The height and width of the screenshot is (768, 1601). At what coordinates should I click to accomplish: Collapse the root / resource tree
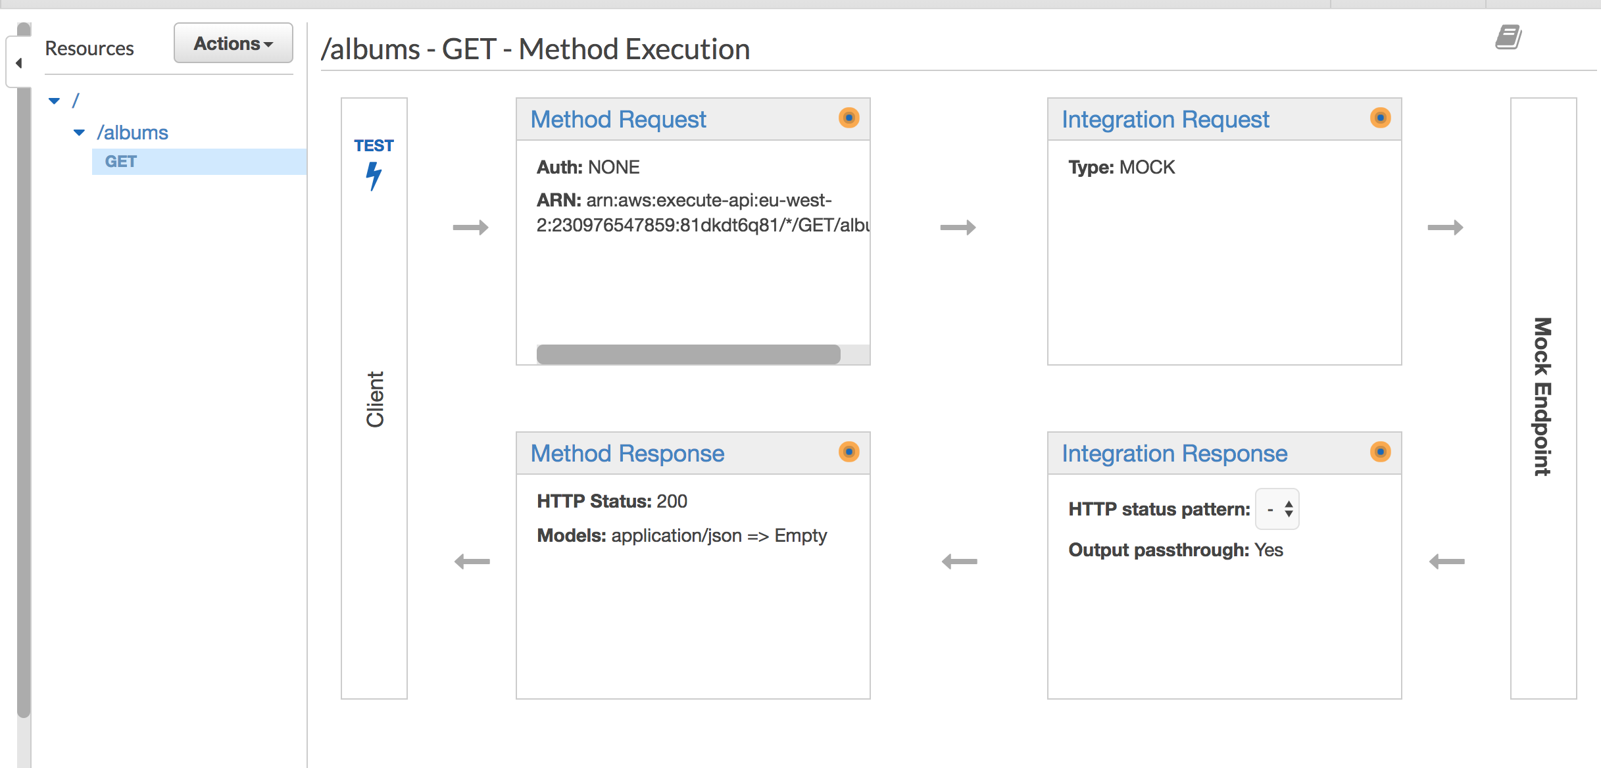coord(55,101)
